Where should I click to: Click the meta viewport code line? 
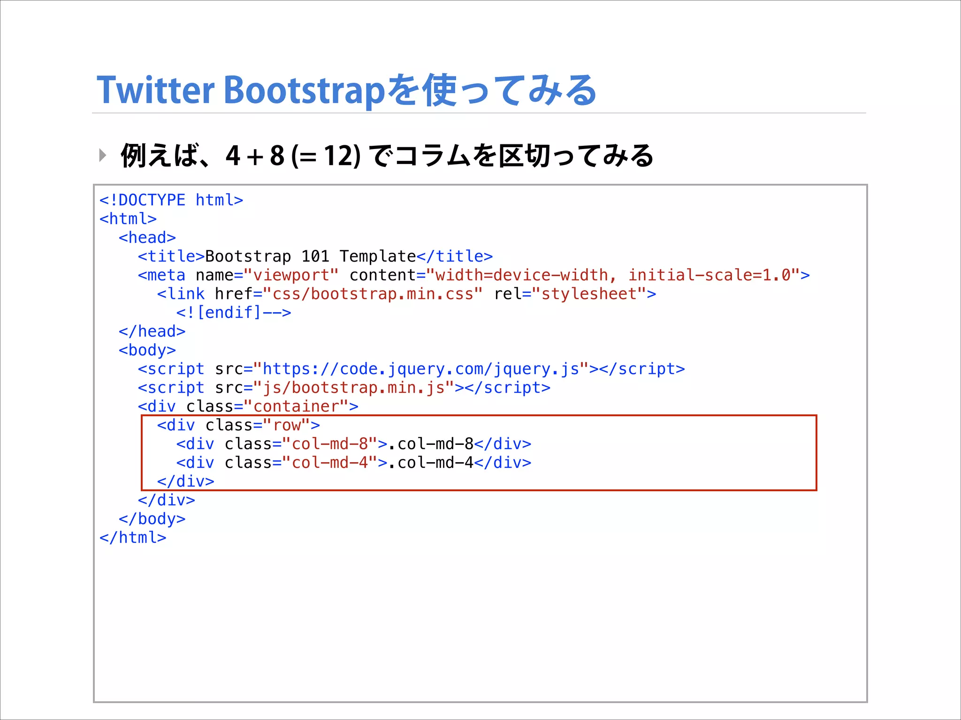click(x=474, y=275)
